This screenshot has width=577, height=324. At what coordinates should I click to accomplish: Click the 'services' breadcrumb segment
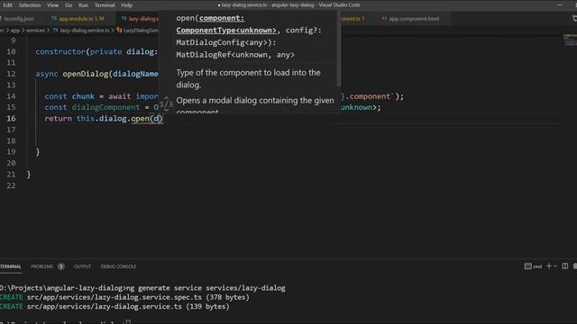35,31
